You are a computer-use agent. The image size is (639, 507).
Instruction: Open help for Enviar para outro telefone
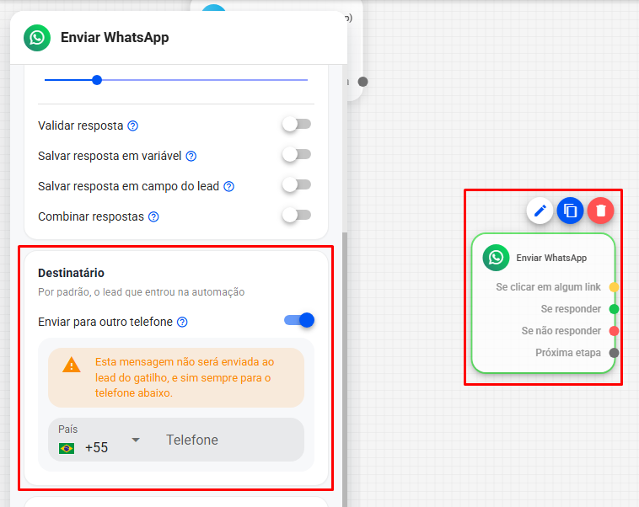[x=183, y=322]
